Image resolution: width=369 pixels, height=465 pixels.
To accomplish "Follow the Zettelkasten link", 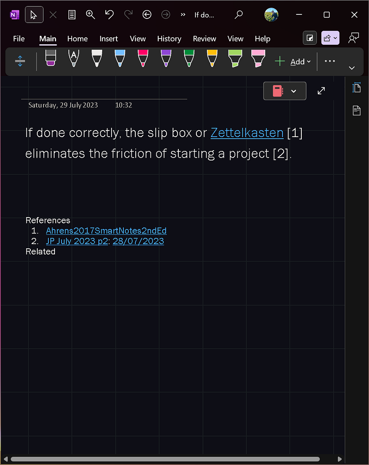I will coord(247,133).
